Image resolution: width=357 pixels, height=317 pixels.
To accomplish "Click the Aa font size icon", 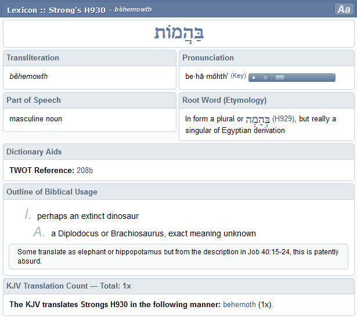I will coord(342,9).
